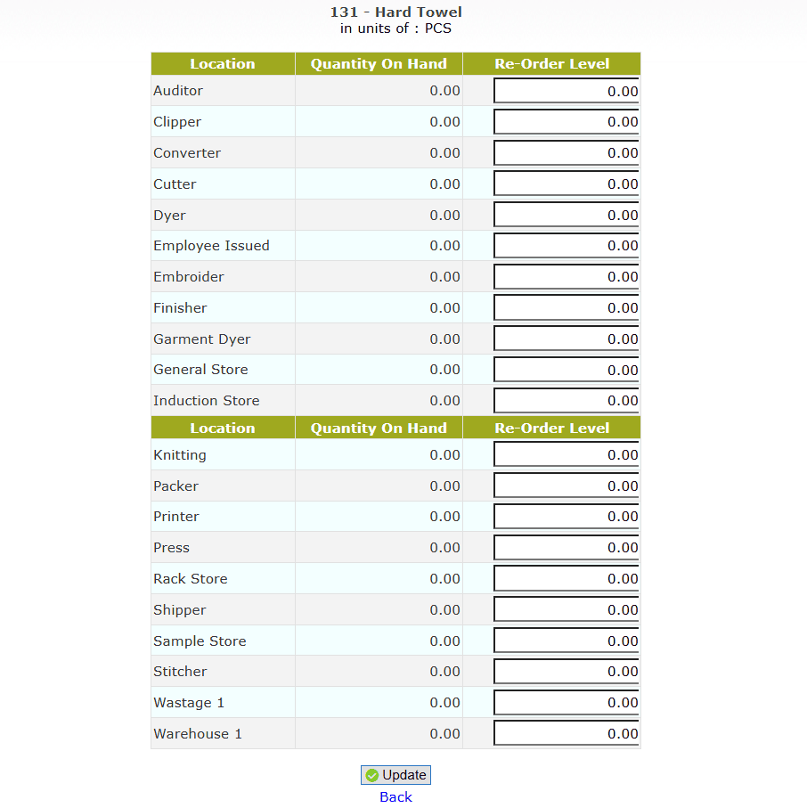Focus the Warehouse 1 re-order level input
This screenshot has width=807, height=808.
point(567,734)
